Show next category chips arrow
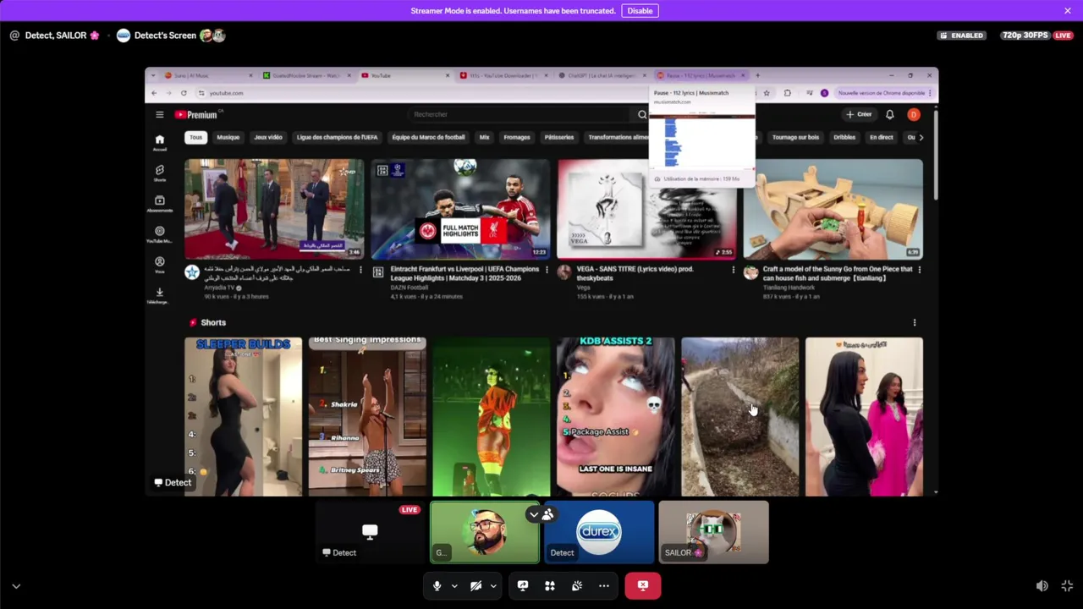1083x609 pixels. click(x=921, y=137)
